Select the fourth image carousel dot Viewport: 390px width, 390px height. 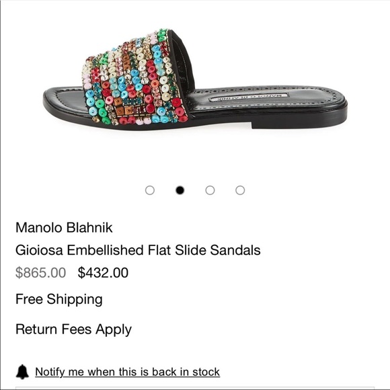[240, 190]
